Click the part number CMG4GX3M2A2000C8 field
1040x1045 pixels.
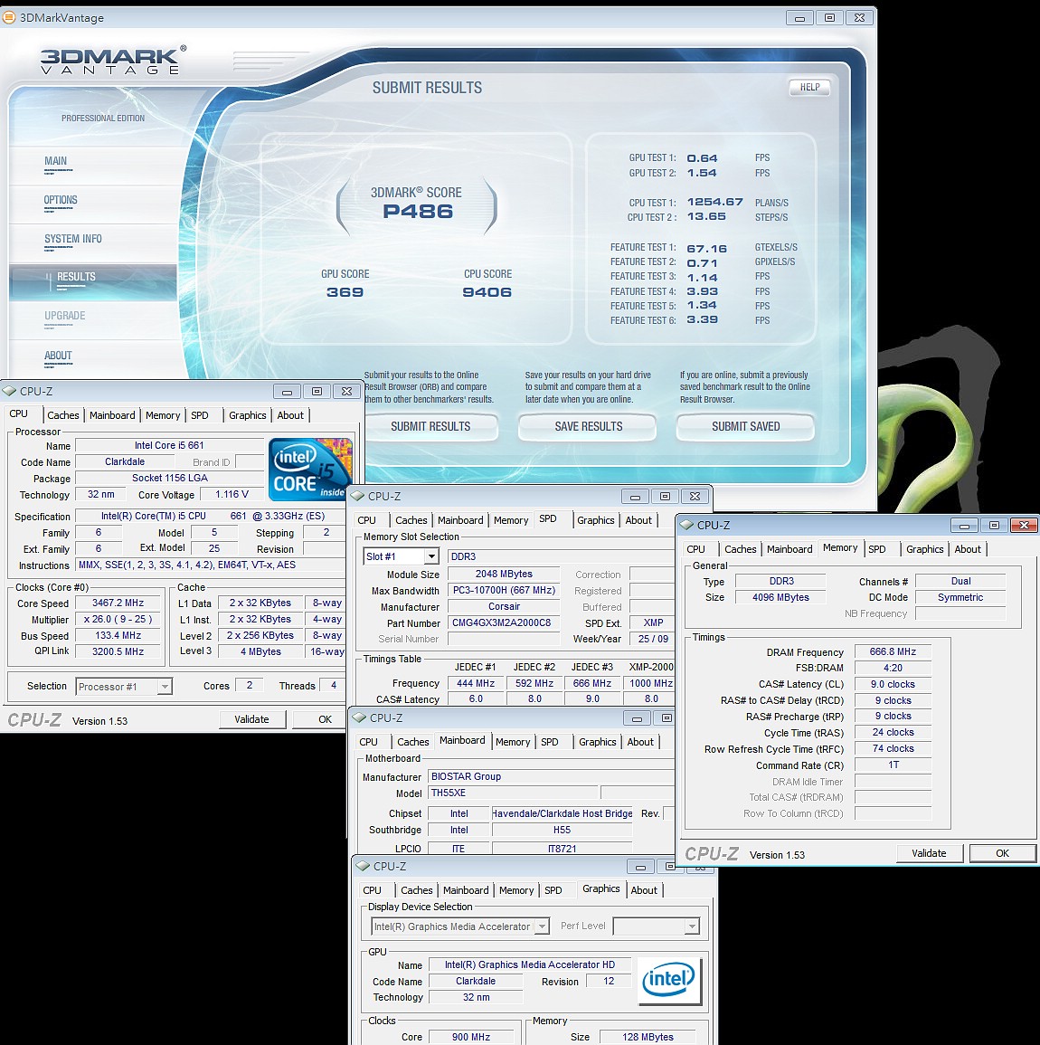(x=502, y=622)
